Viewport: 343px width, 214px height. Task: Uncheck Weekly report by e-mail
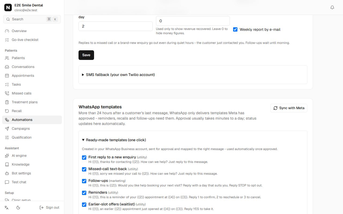(235, 29)
